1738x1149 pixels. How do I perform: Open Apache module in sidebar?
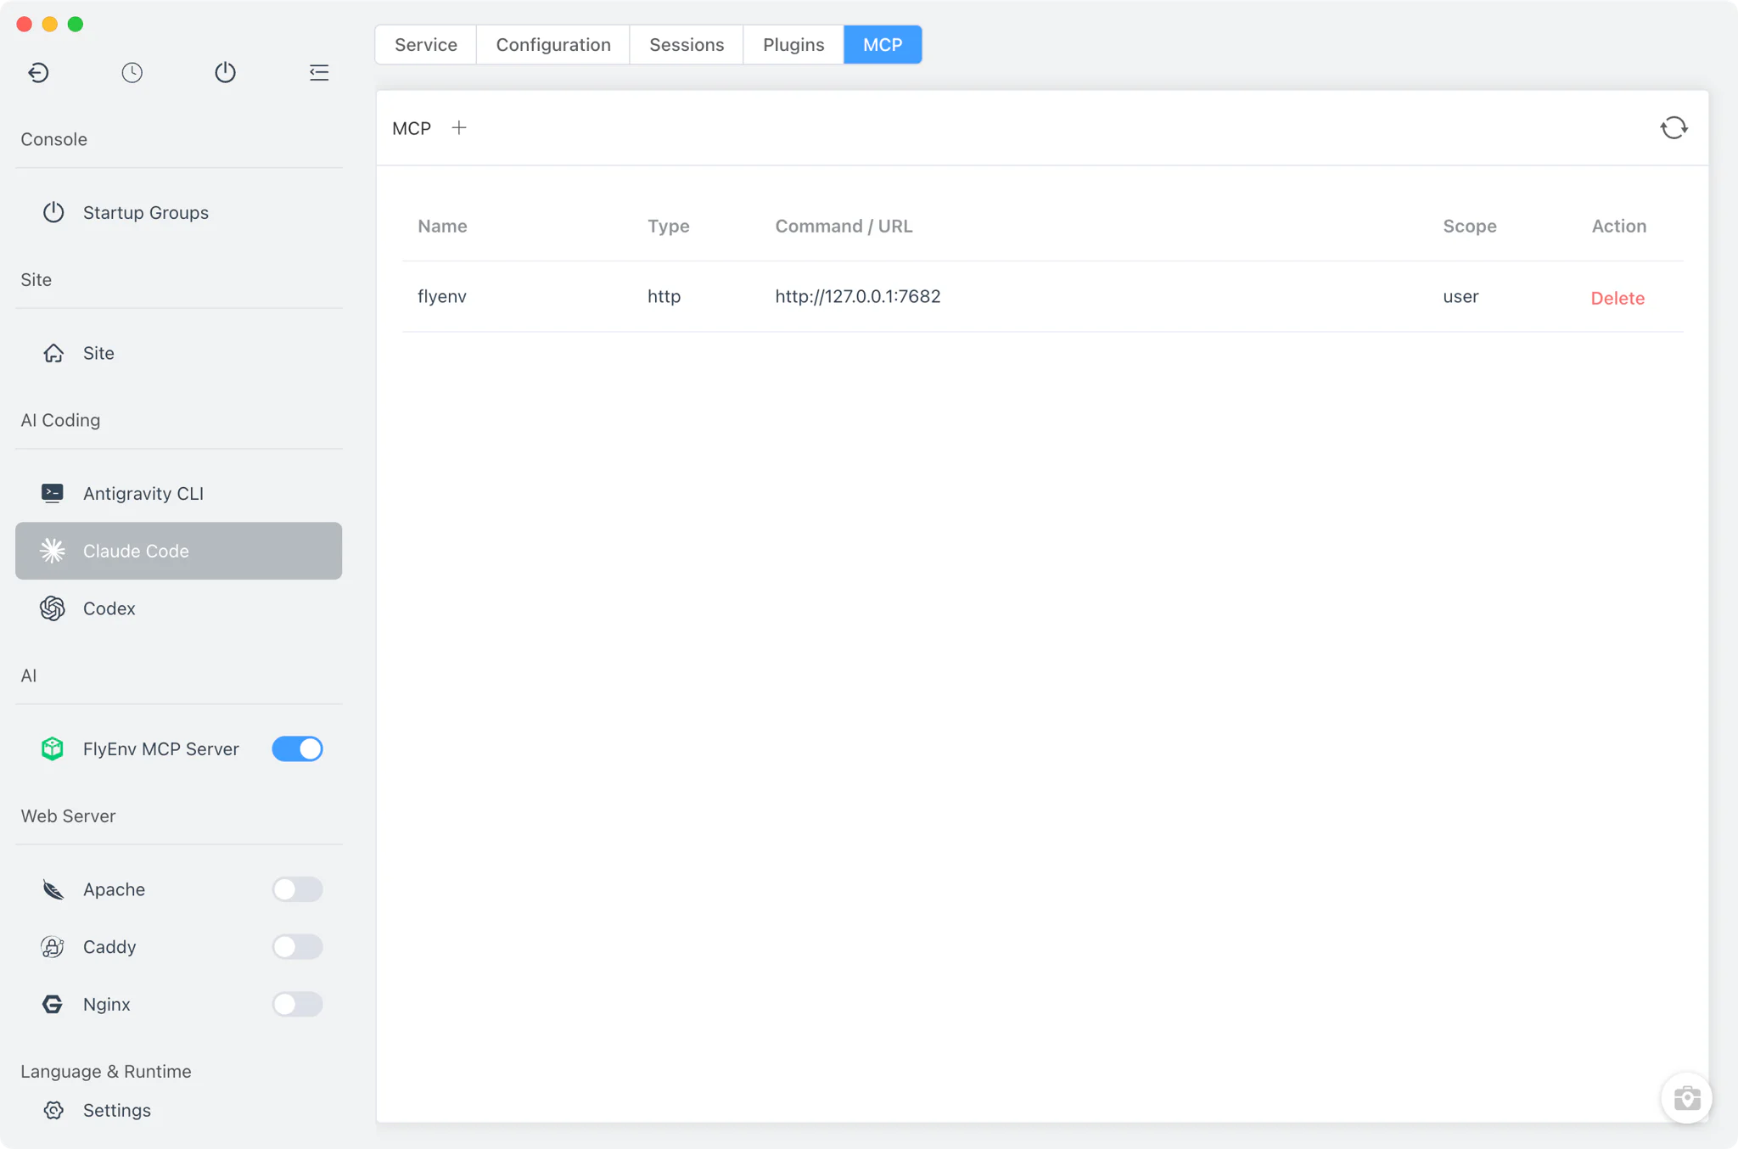click(114, 889)
